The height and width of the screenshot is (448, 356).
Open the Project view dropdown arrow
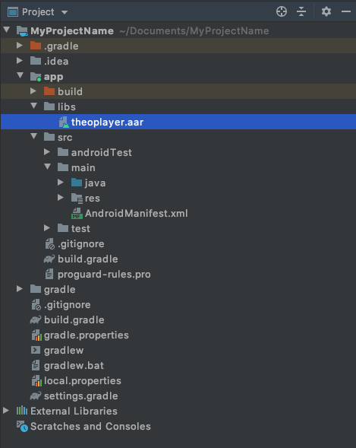click(65, 12)
